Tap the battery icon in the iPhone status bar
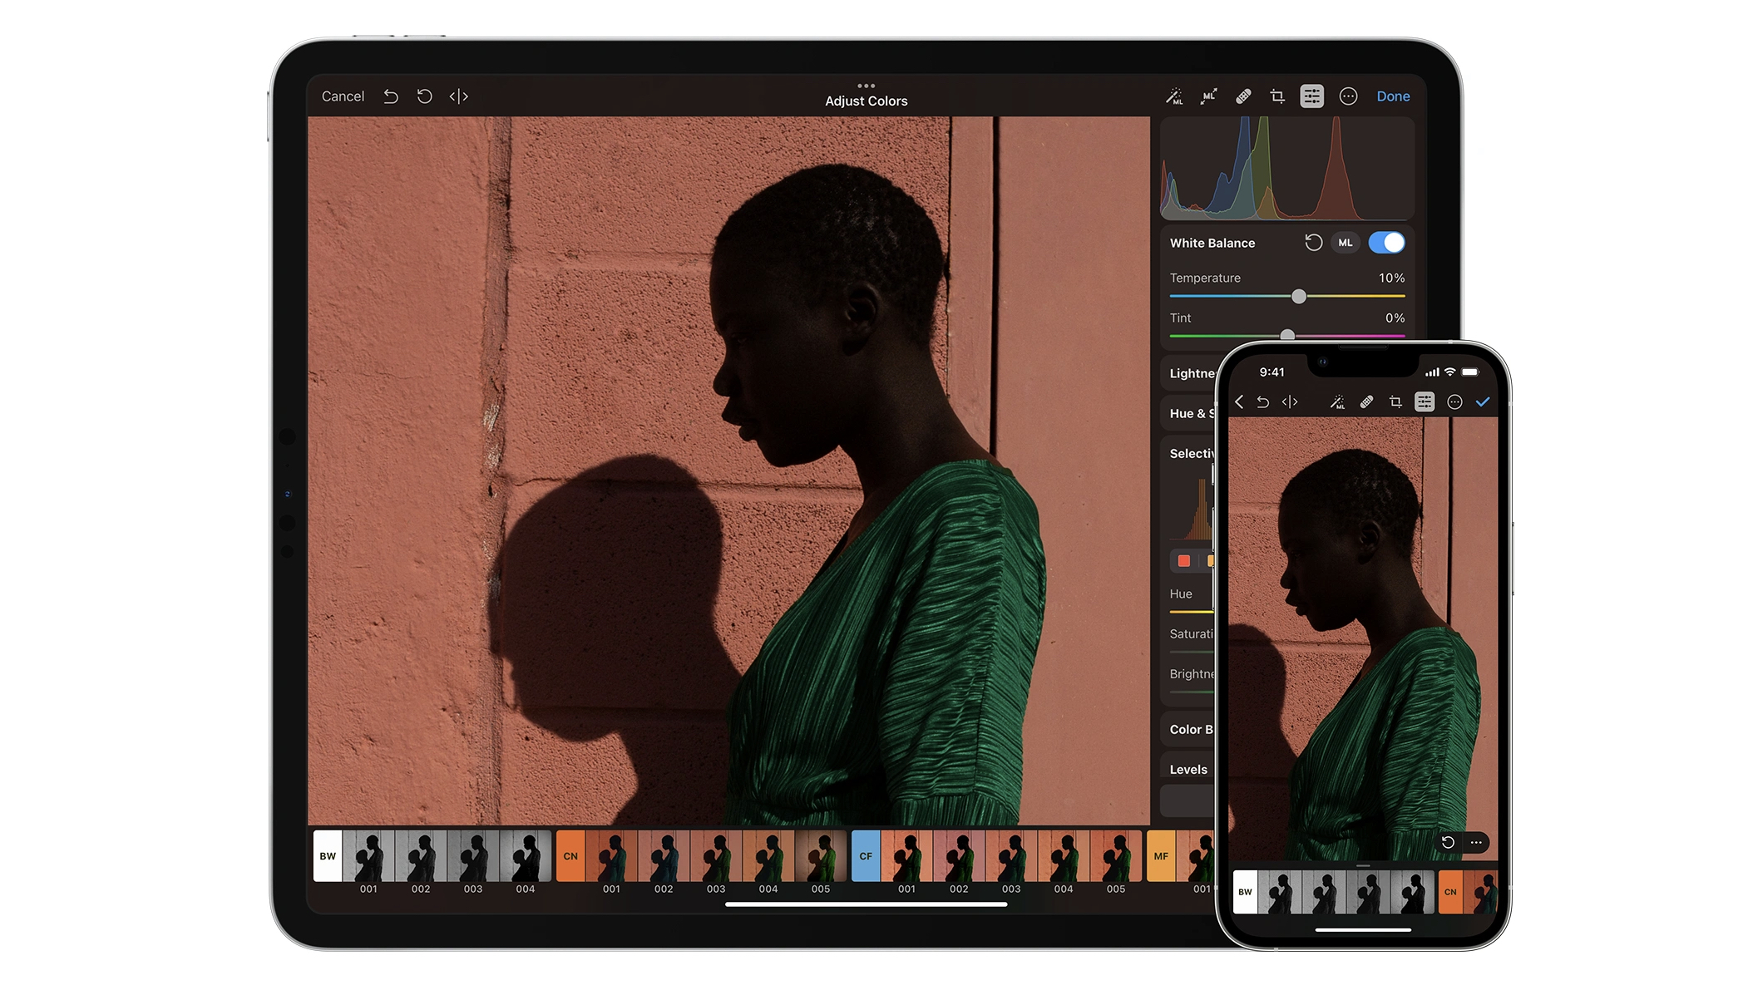Screen dimensions: 1743x995 (x=1470, y=372)
